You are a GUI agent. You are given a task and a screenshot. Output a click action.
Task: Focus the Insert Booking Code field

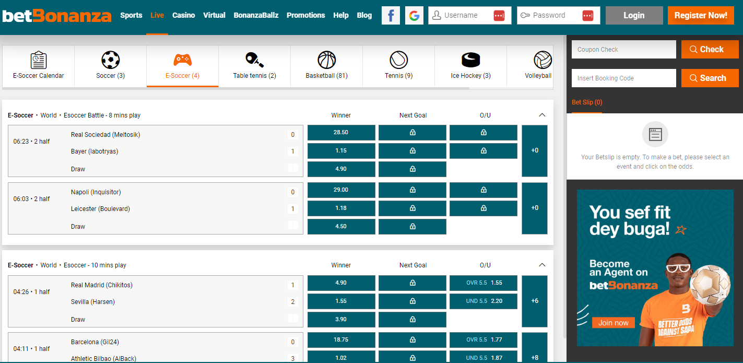pyautogui.click(x=623, y=78)
